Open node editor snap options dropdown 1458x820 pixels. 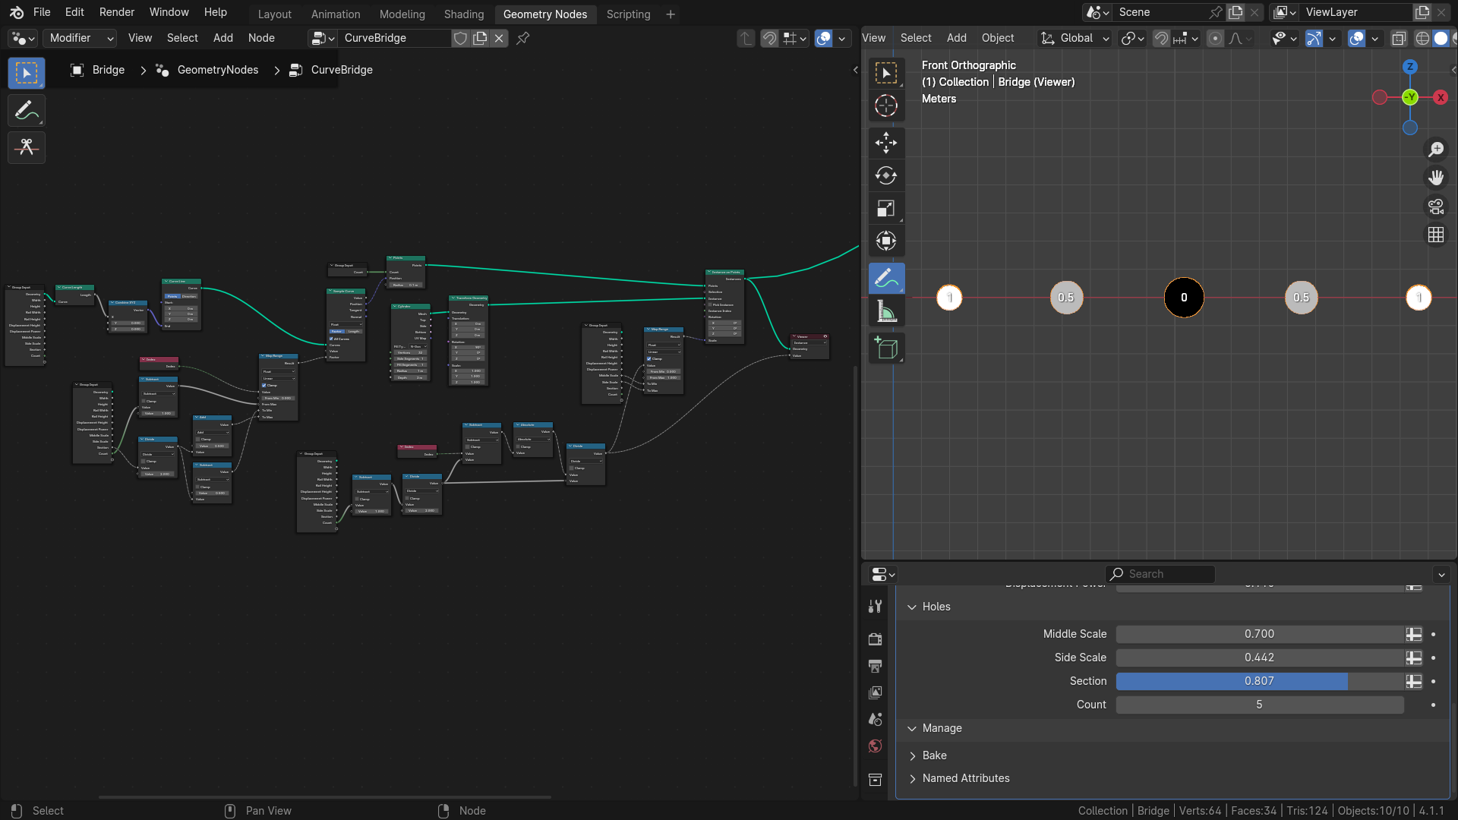(794, 38)
